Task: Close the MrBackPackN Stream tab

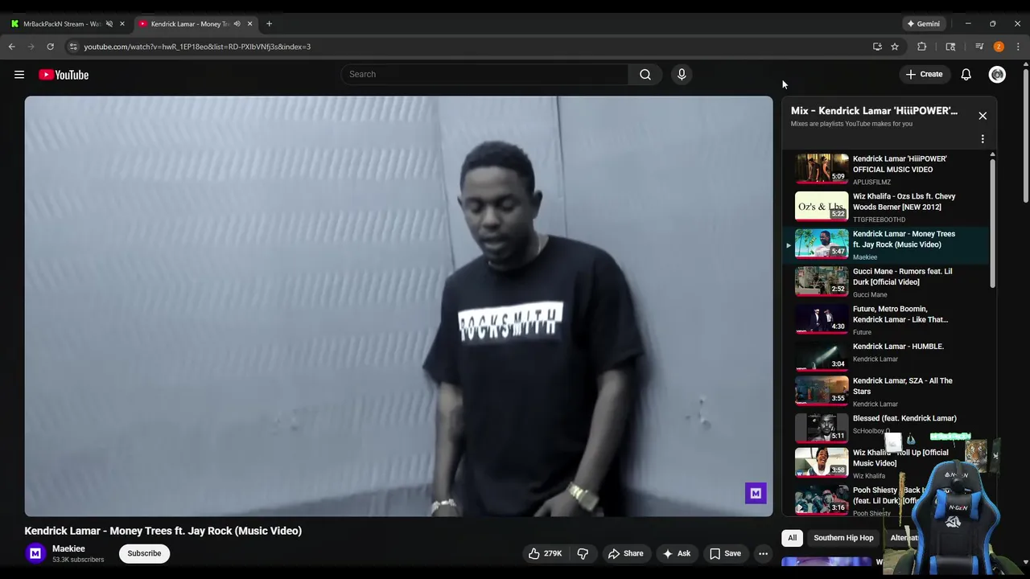Action: (x=122, y=23)
